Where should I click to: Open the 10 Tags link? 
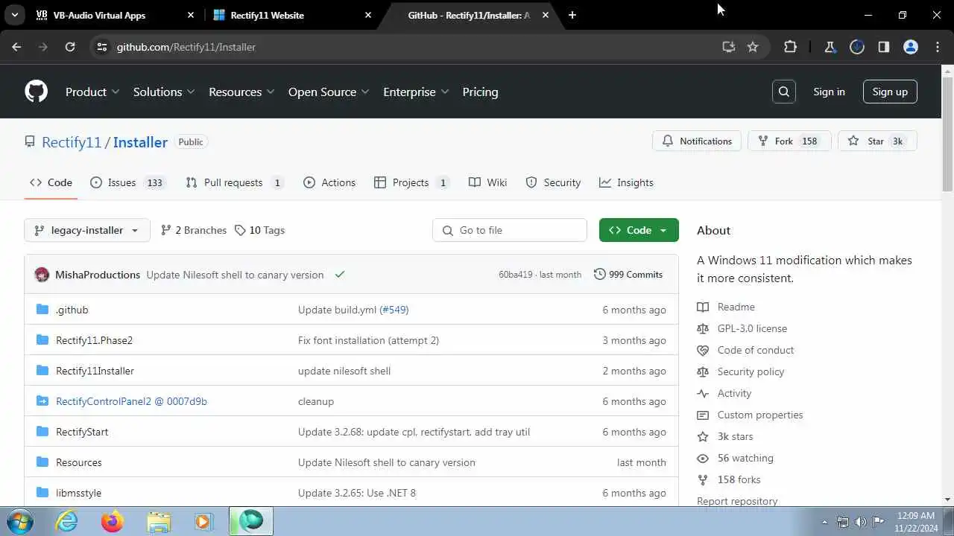point(259,230)
